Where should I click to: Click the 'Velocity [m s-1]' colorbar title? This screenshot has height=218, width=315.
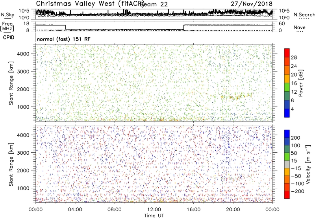pyautogui.click(x=308, y=164)
